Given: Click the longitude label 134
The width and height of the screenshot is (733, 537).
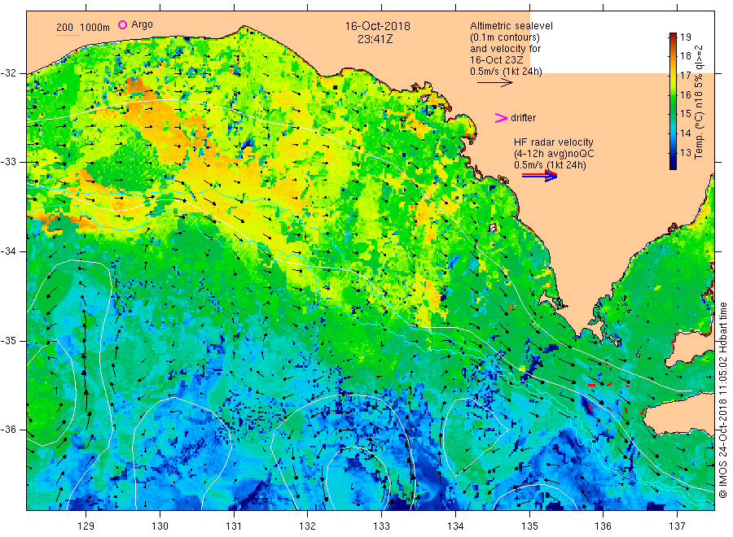Looking at the screenshot, I should (x=455, y=526).
